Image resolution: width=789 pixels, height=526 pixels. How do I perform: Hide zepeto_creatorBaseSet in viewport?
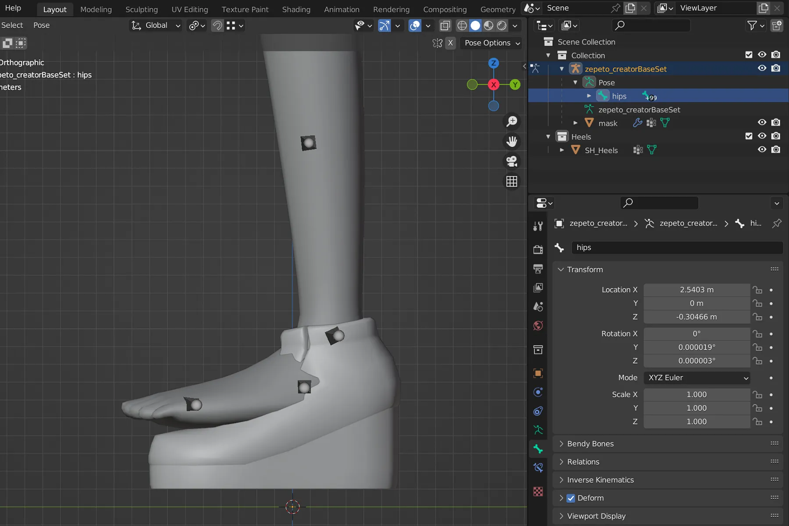[762, 68]
